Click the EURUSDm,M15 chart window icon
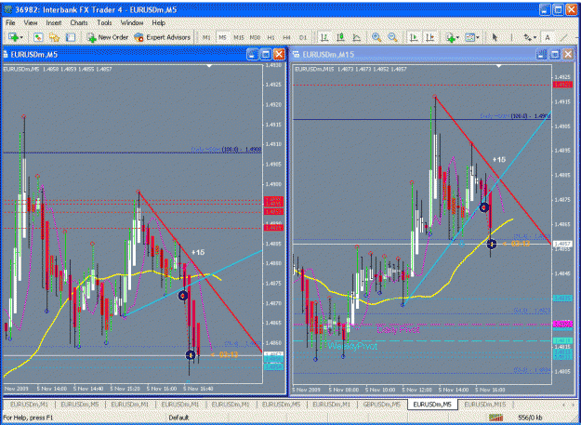This screenshot has width=581, height=425. (x=297, y=55)
